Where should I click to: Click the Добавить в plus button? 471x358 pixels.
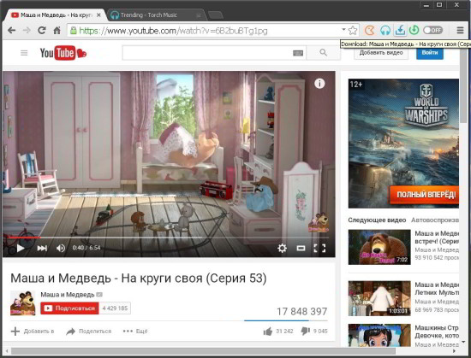(33, 332)
